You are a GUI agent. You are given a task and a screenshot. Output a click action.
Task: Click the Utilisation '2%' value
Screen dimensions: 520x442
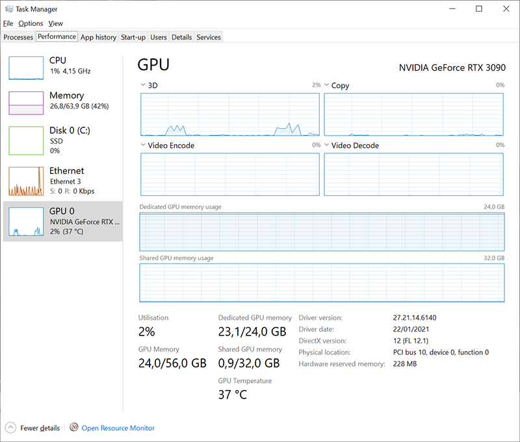[x=147, y=332]
